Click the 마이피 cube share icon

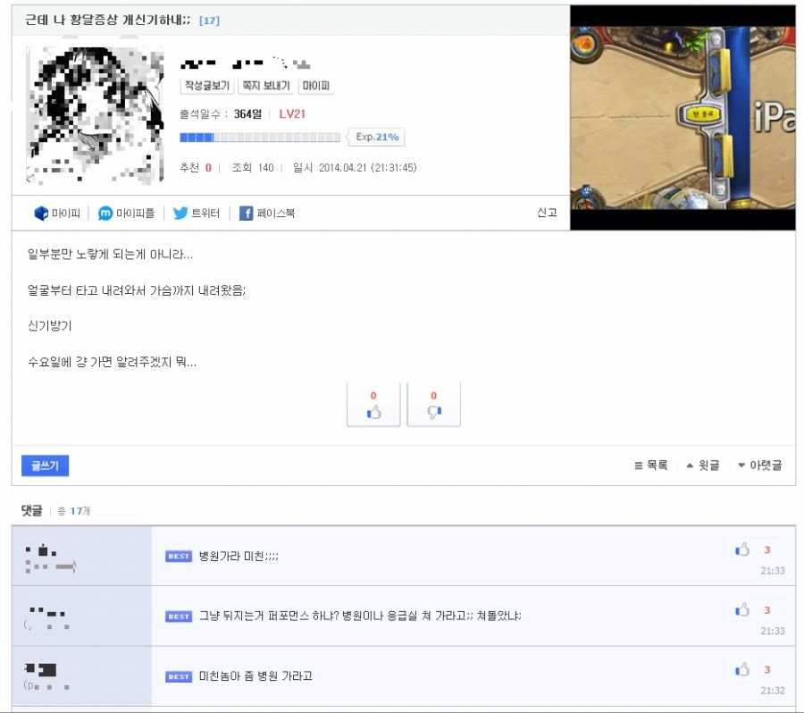point(41,213)
